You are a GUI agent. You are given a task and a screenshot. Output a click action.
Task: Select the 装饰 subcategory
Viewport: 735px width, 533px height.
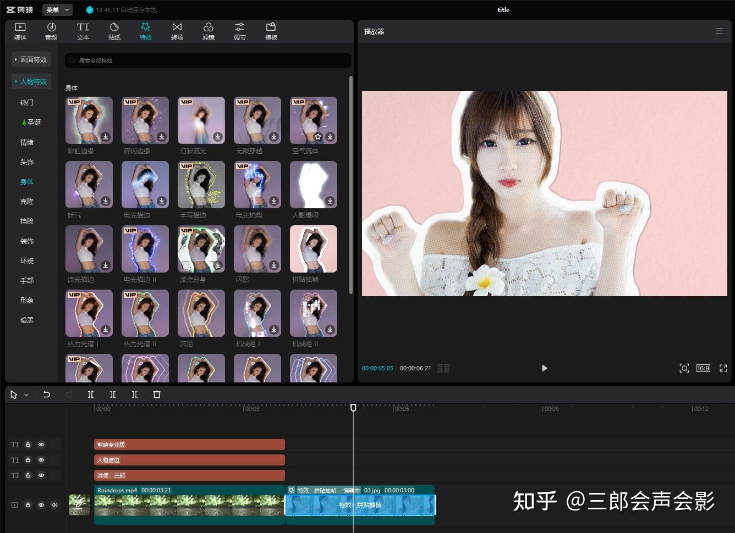tap(27, 241)
